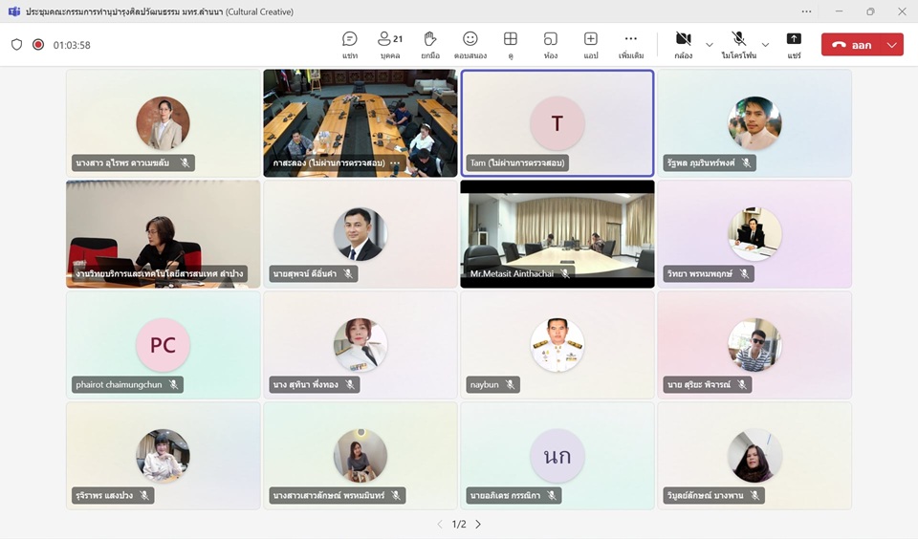Expand the leave options arrow beside ออก

pyautogui.click(x=892, y=45)
